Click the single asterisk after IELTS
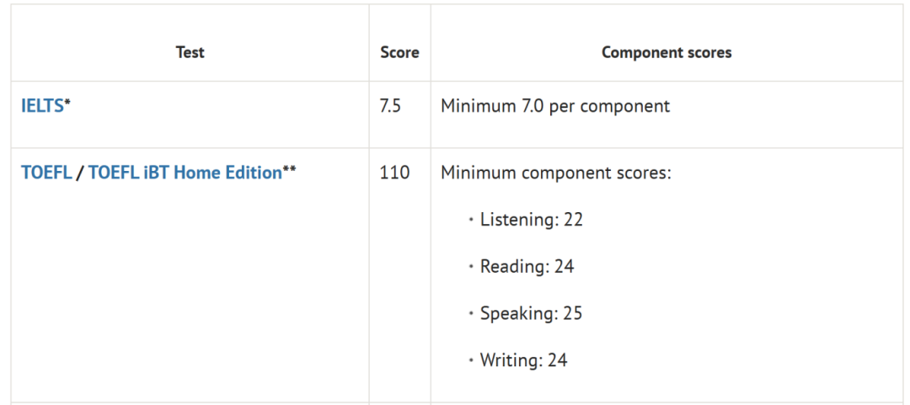This screenshot has width=910, height=405. pos(67,104)
